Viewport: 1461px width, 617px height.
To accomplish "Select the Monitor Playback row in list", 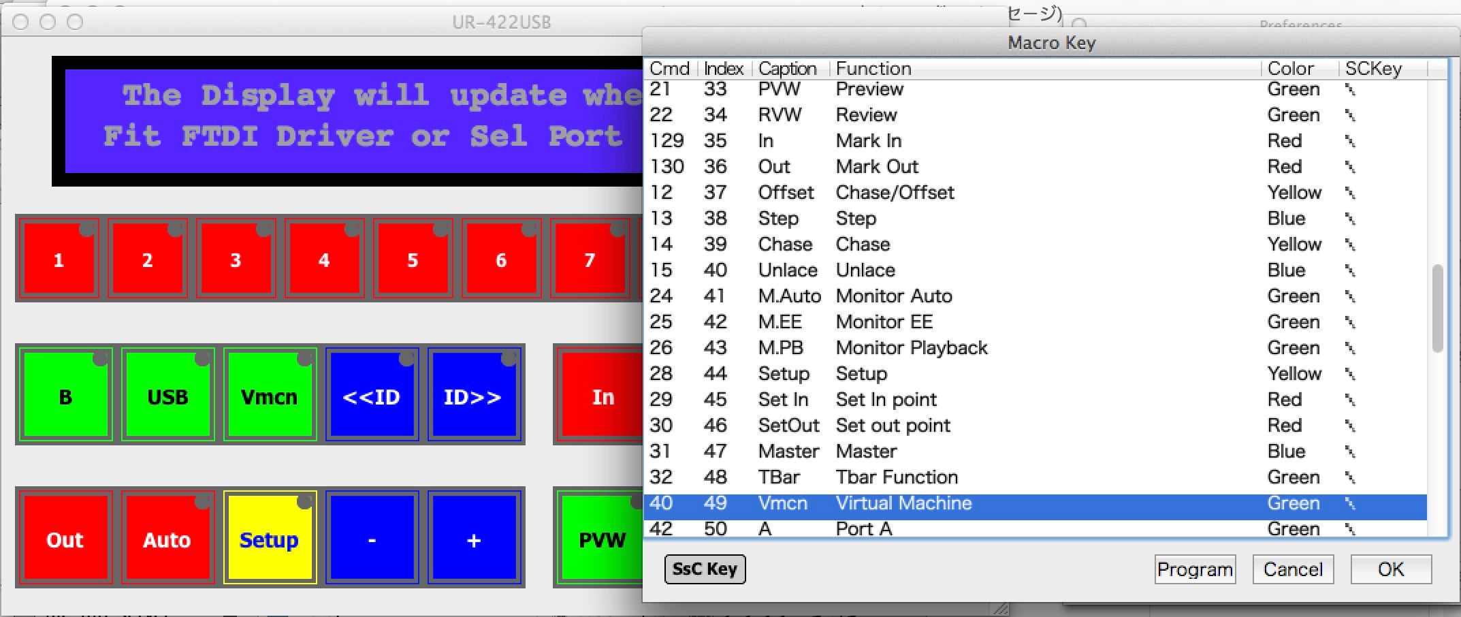I will [x=1035, y=347].
